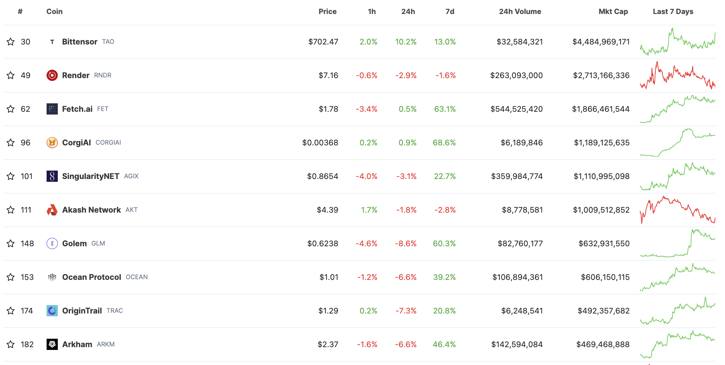
Task: Select the $469,468,888 market cap
Action: (603, 344)
